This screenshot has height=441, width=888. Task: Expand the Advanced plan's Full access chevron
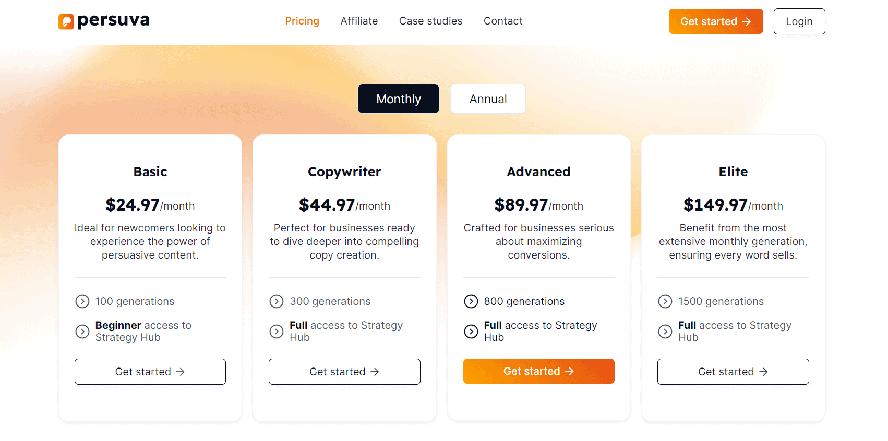(471, 332)
